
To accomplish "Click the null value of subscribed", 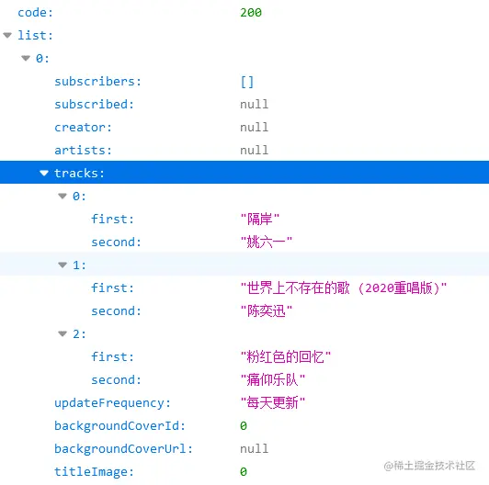I will click(x=255, y=104).
